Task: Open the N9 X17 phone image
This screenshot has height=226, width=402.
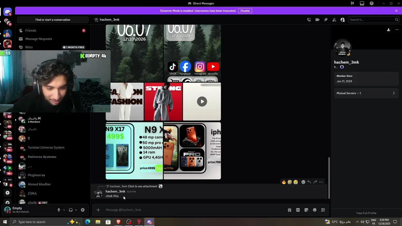Action: click(134, 151)
